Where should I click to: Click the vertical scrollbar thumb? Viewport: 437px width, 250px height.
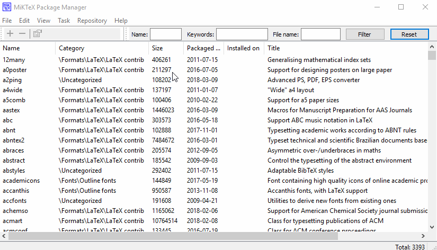[x=432, y=55]
